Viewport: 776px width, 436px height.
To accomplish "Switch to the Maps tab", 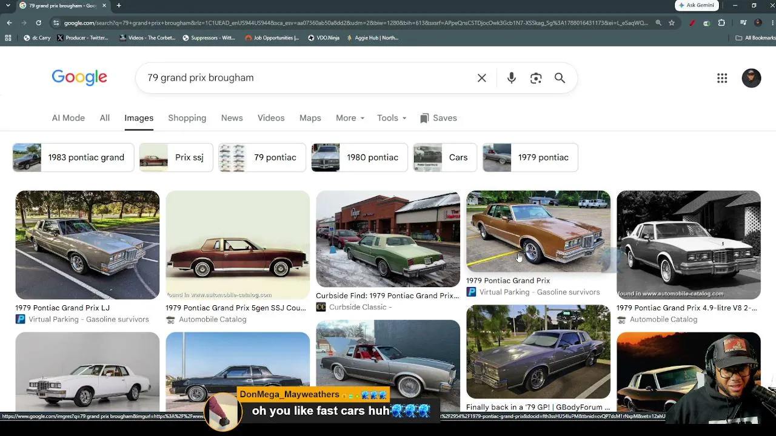I will (x=310, y=118).
